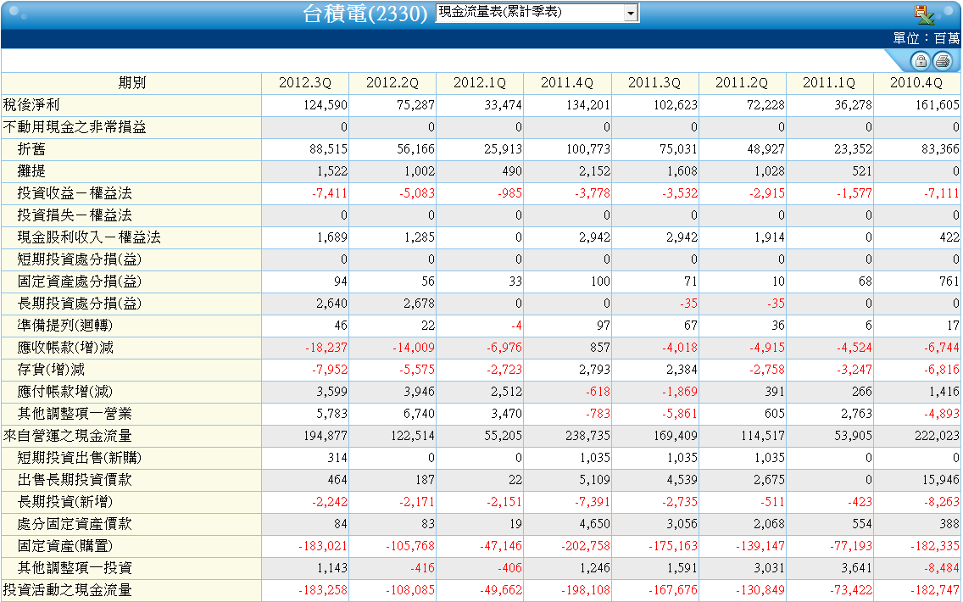
Task: Click the 短期投資處分損(益) row label
Action: [x=79, y=259]
